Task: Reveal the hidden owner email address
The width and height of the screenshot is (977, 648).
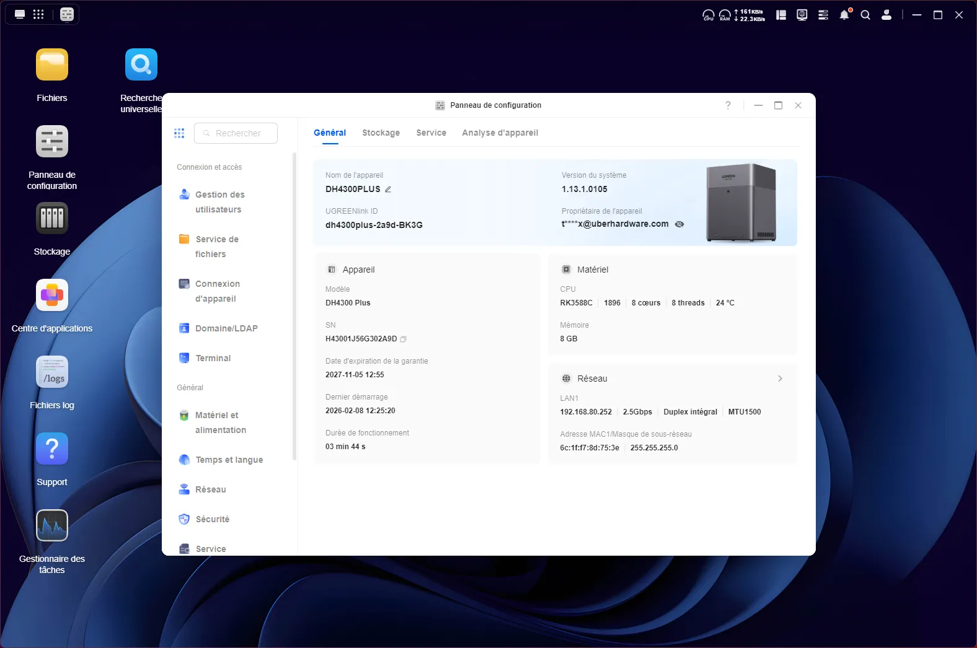Action: pos(679,224)
